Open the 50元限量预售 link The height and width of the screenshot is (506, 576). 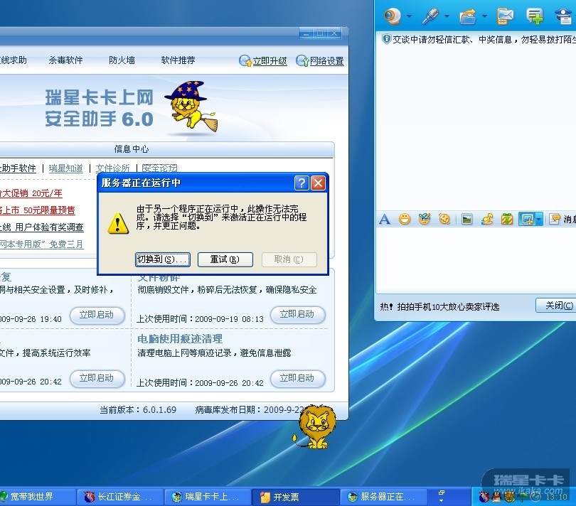(x=38, y=210)
